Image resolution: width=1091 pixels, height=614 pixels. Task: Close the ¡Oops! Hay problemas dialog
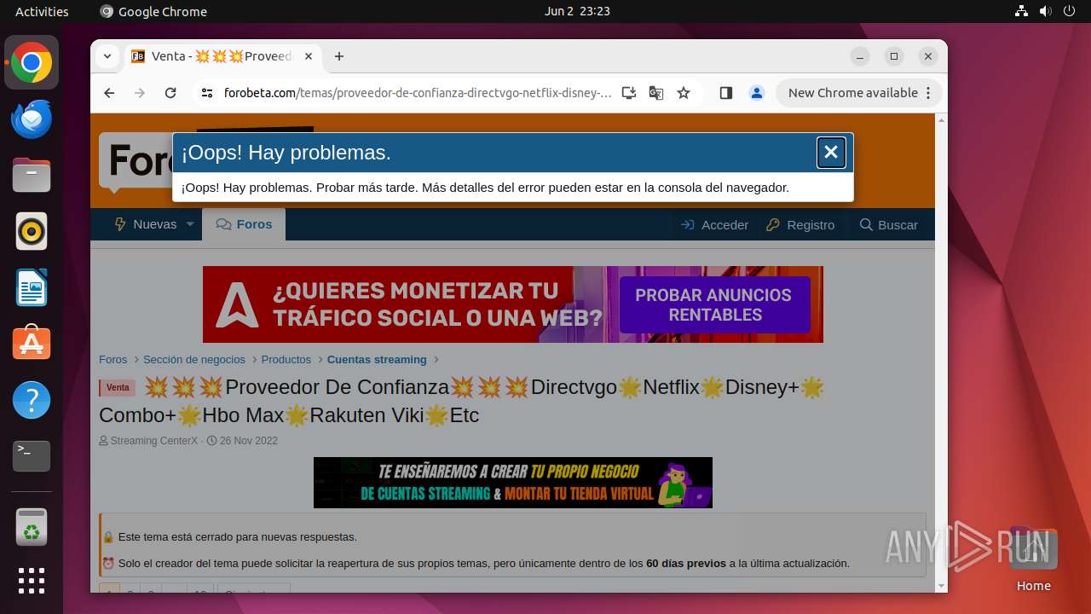(831, 153)
